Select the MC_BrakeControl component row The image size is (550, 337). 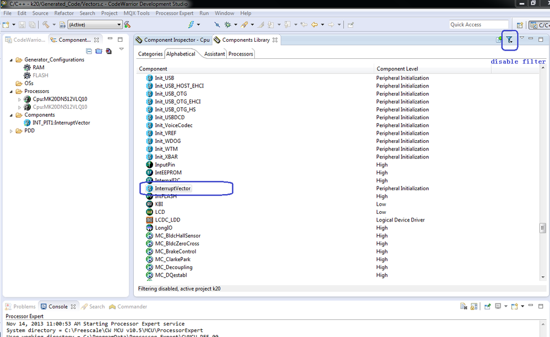click(x=176, y=252)
